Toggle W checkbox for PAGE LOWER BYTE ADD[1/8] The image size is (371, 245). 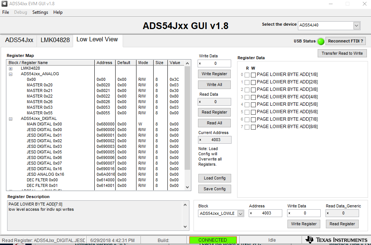click(x=253, y=75)
